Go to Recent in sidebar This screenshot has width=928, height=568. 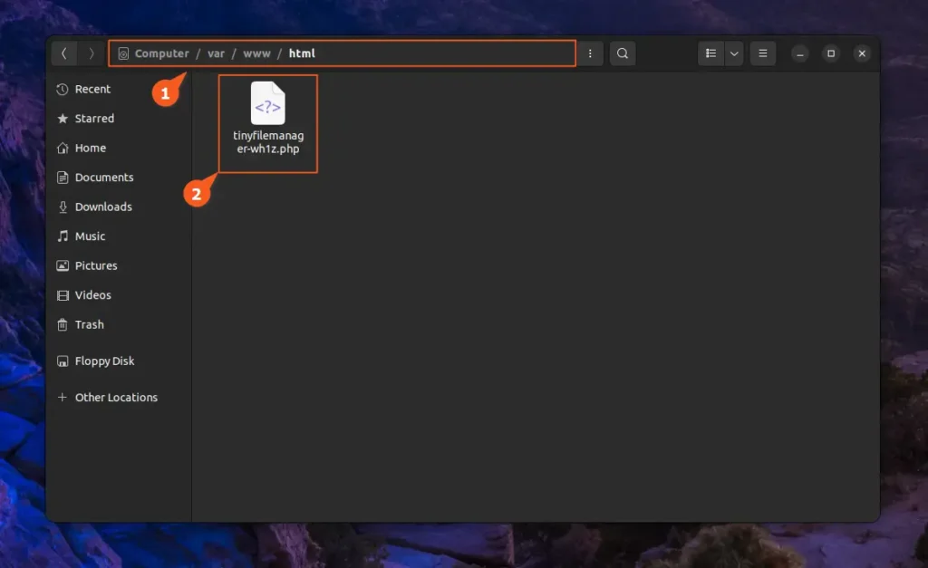[92, 89]
